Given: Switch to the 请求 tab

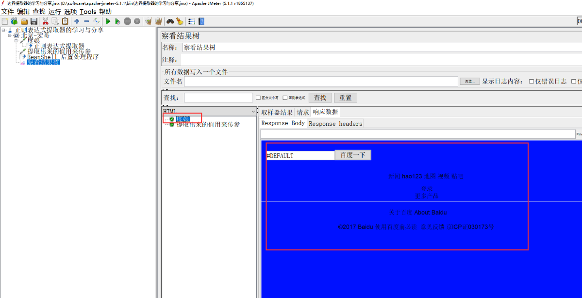Looking at the screenshot, I should 302,113.
